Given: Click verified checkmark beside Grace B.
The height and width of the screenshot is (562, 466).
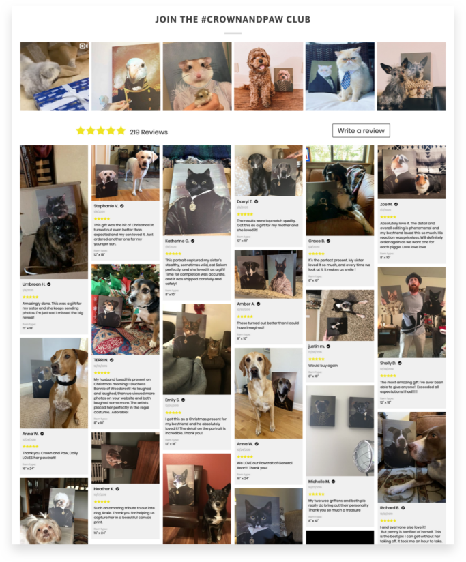Looking at the screenshot, I should pyautogui.click(x=328, y=241).
